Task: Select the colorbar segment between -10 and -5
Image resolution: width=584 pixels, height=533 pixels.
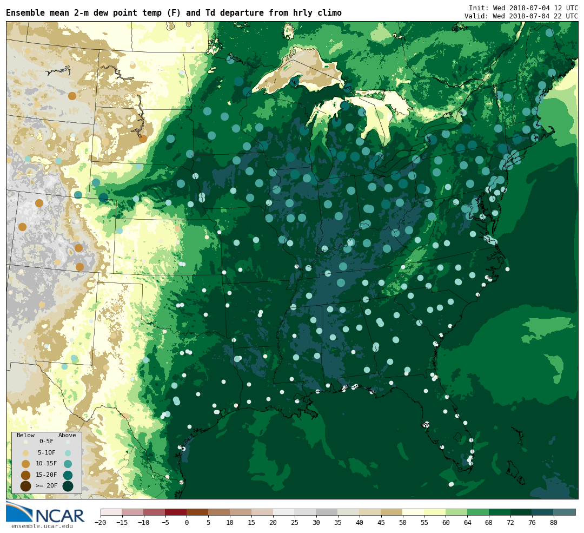Action: point(155,512)
